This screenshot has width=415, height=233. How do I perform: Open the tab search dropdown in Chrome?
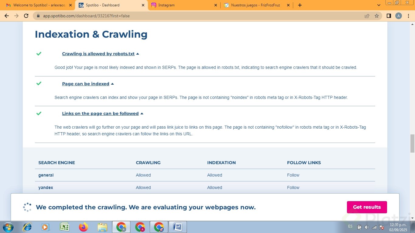pyautogui.click(x=379, y=5)
